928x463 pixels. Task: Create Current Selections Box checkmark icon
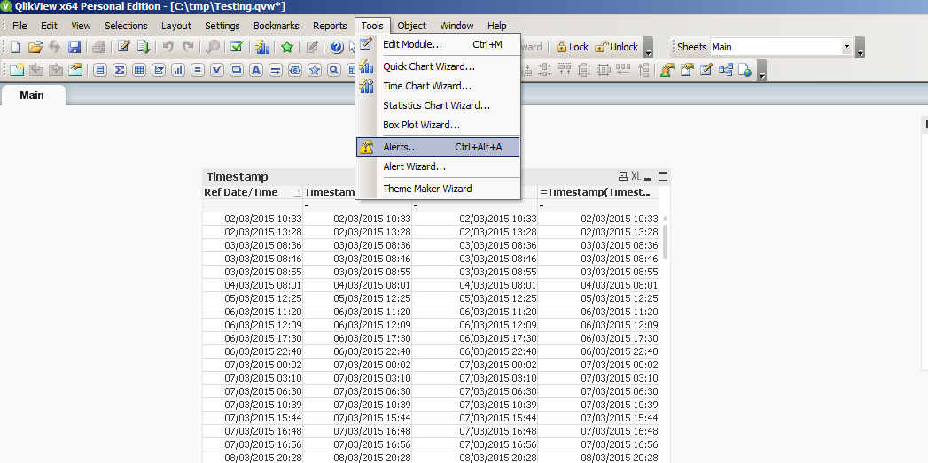point(217,70)
